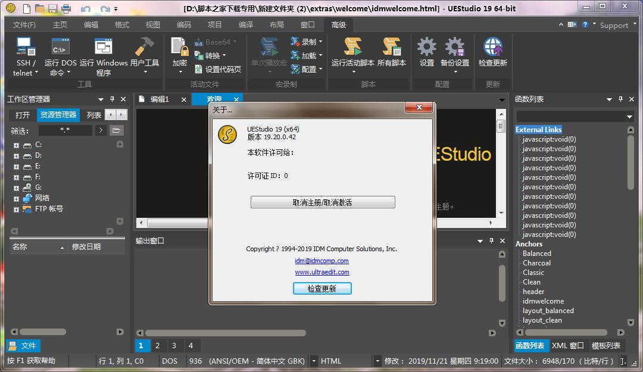Click the browse folder icon next to filter
This screenshot has height=372, width=643.
[117, 130]
